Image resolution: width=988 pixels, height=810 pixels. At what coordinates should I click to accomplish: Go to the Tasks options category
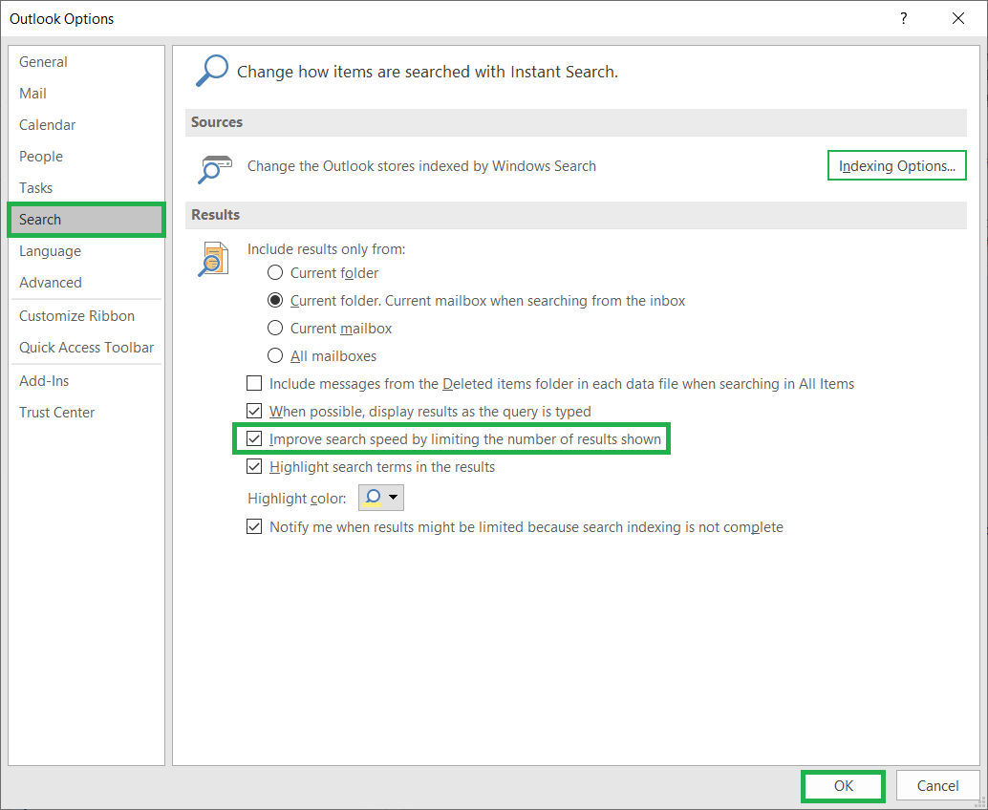point(86,188)
